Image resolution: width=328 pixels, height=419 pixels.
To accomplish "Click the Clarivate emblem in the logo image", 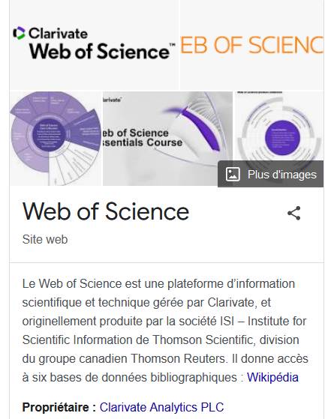I will pyautogui.click(x=20, y=34).
